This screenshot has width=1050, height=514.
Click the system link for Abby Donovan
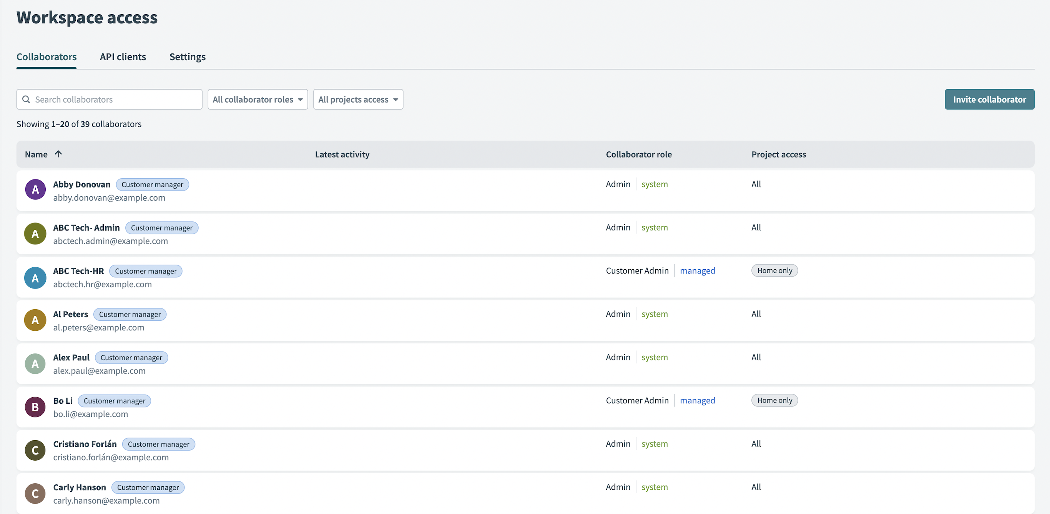pyautogui.click(x=655, y=184)
